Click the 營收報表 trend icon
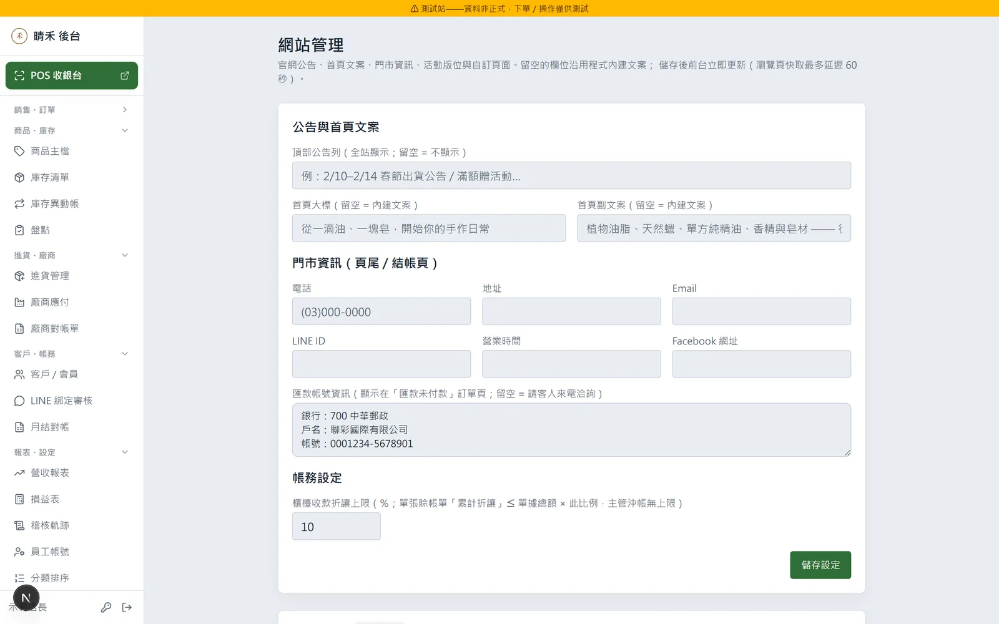Image resolution: width=999 pixels, height=624 pixels. [19, 473]
